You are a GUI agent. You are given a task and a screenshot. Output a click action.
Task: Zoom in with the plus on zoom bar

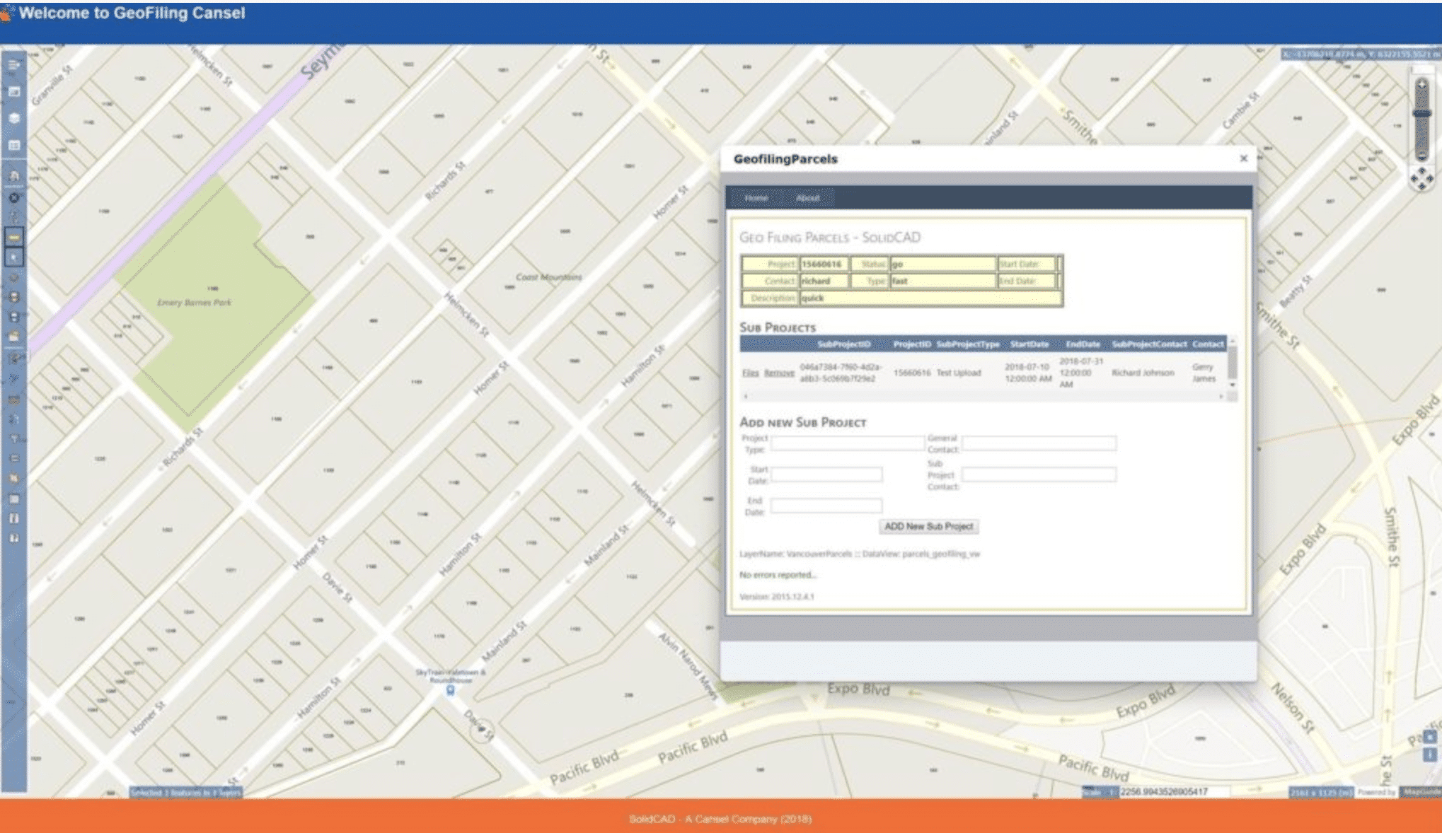click(x=1421, y=85)
